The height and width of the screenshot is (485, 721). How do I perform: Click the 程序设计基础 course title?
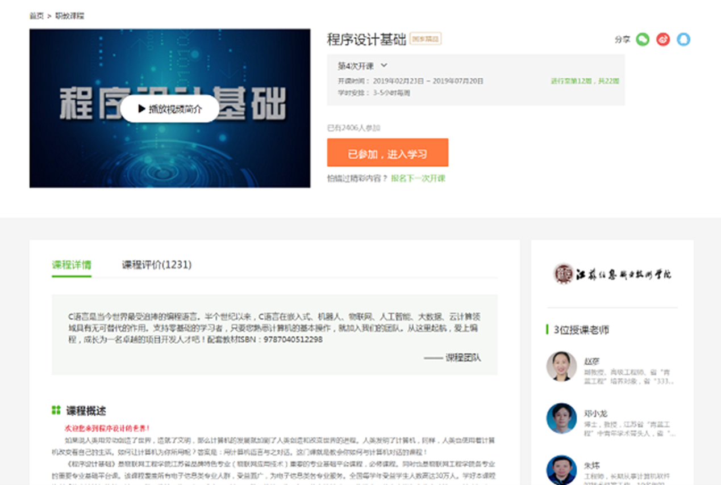[366, 39]
